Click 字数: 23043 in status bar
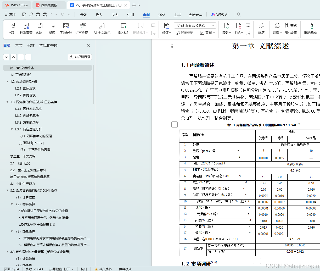 click(34, 269)
